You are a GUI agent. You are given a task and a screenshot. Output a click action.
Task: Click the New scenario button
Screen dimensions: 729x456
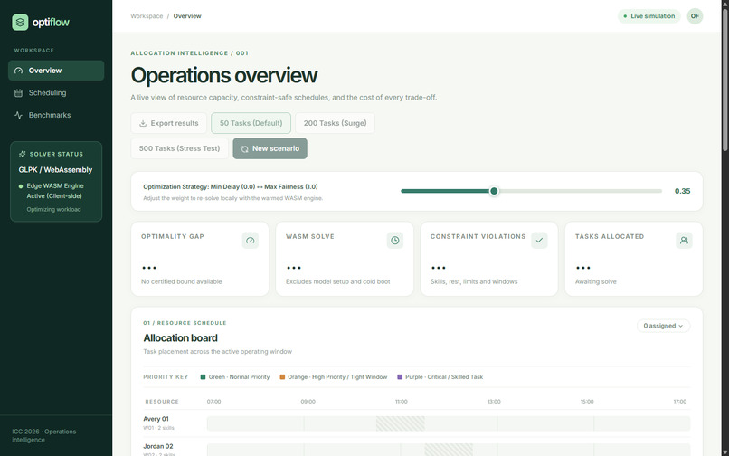270,148
